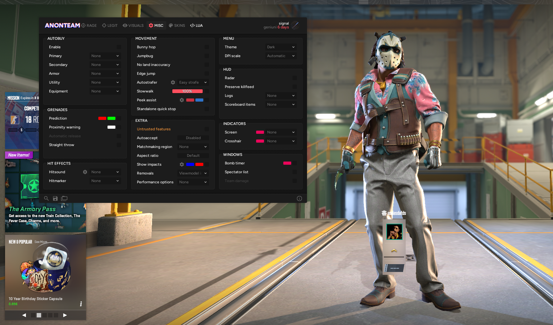Switch to the SKINS tab
553x325 pixels.
coord(177,26)
